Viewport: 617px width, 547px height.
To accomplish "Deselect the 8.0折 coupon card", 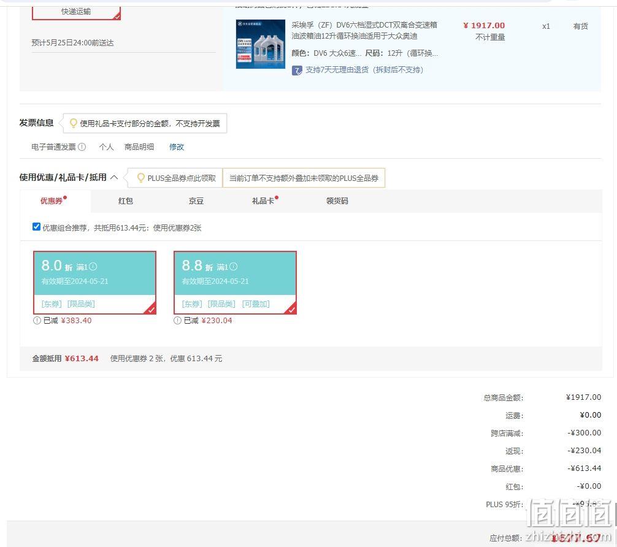I will point(95,283).
